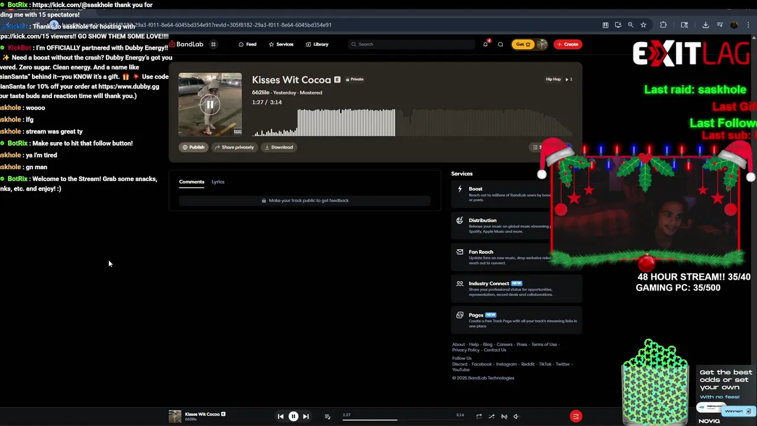The image size is (757, 426).
Task: Open the Services menu item
Action: click(281, 44)
